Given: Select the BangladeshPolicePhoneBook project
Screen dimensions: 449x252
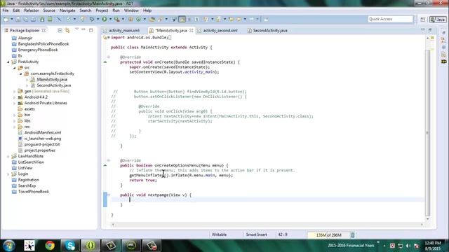Looking at the screenshot, I should [x=43, y=44].
